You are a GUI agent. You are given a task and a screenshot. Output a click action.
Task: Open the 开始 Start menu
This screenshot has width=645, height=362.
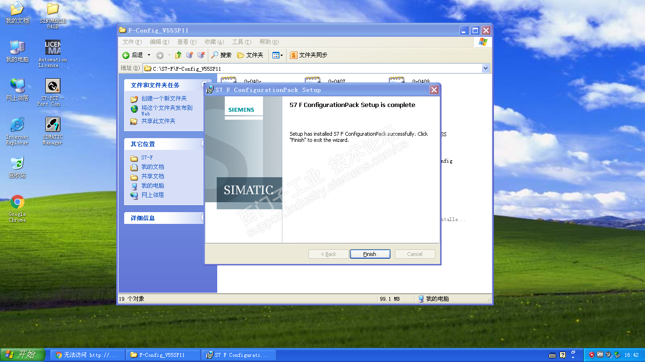pos(23,355)
